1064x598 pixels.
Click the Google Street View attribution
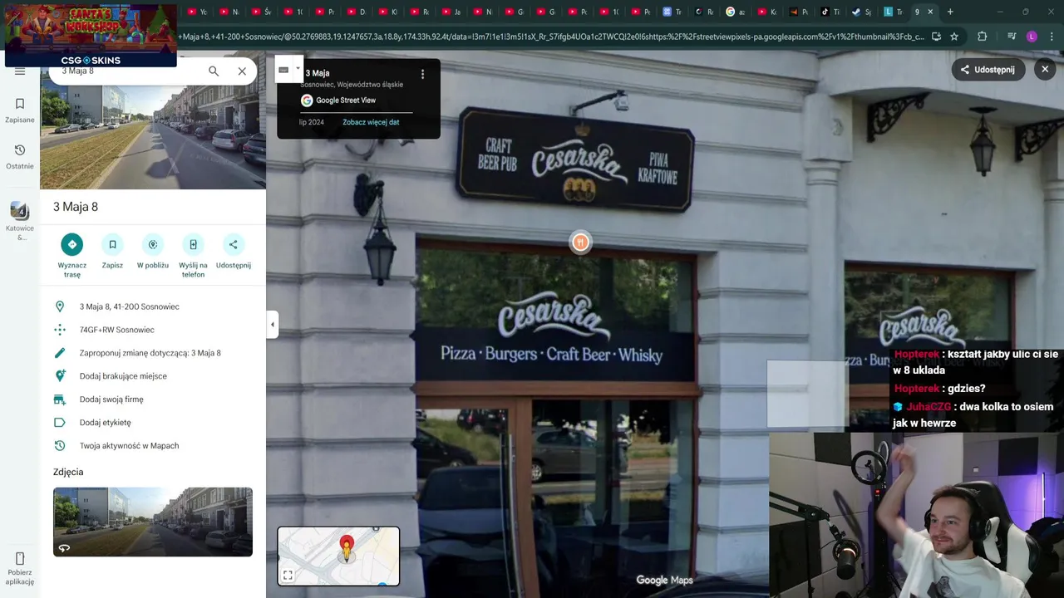338,100
